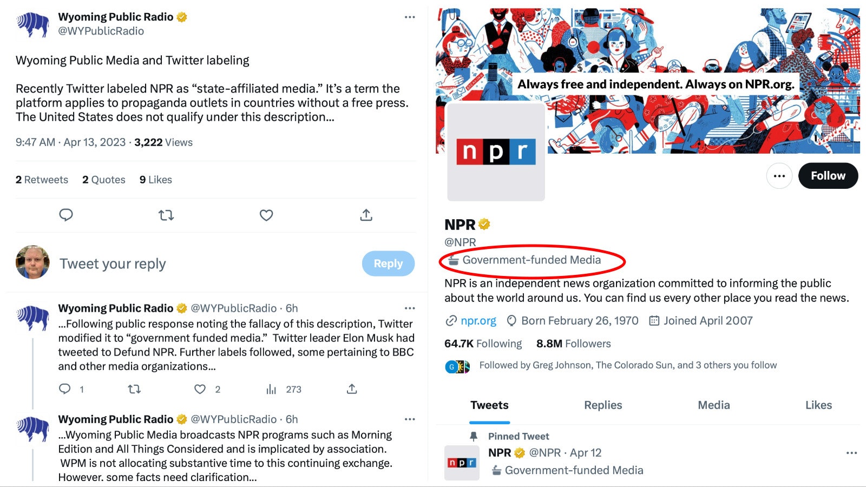Open more options on NPR's pinned tweet
Image resolution: width=866 pixels, height=487 pixels.
click(851, 453)
